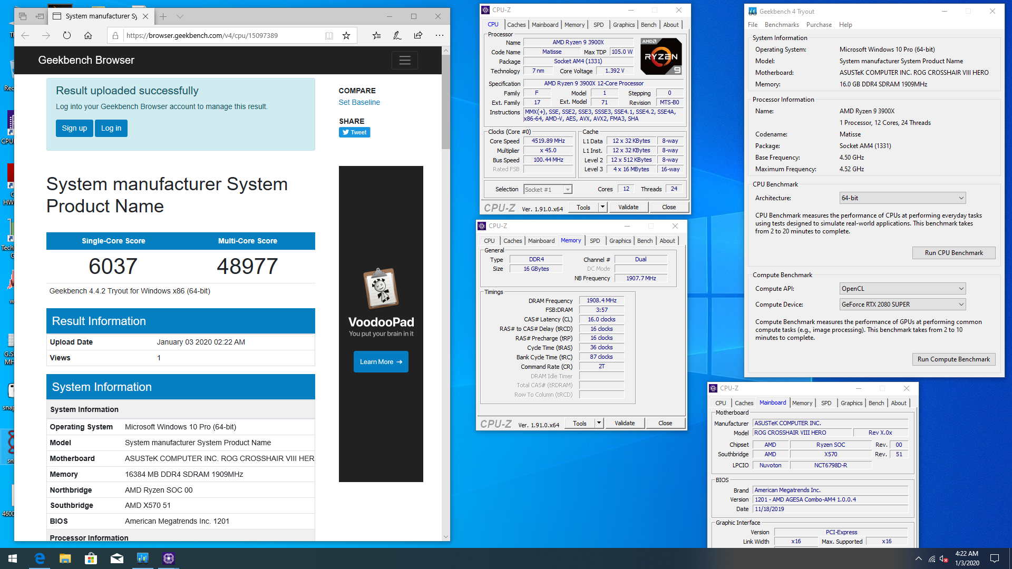Toggle reading view in address bar
This screenshot has width=1012, height=569.
coord(329,35)
